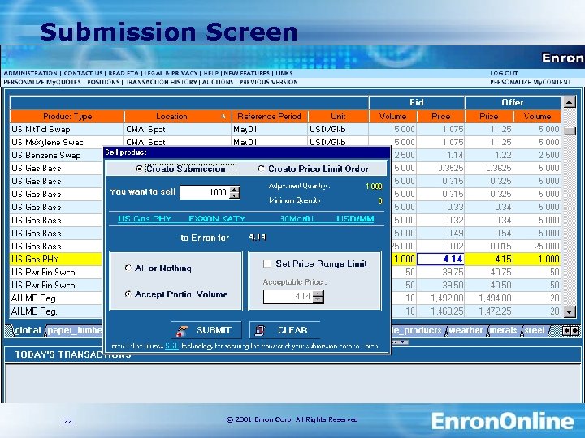585x438 pixels.
Task: Click offer price 1.22 Benzene cell
Action: [x=489, y=155]
